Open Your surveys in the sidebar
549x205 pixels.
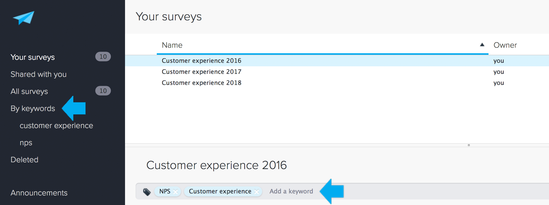point(33,57)
